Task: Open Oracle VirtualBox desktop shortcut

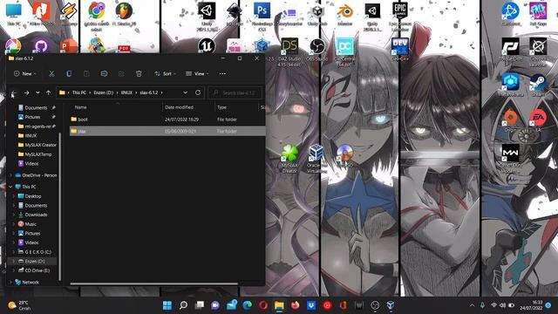Action: coord(316,159)
